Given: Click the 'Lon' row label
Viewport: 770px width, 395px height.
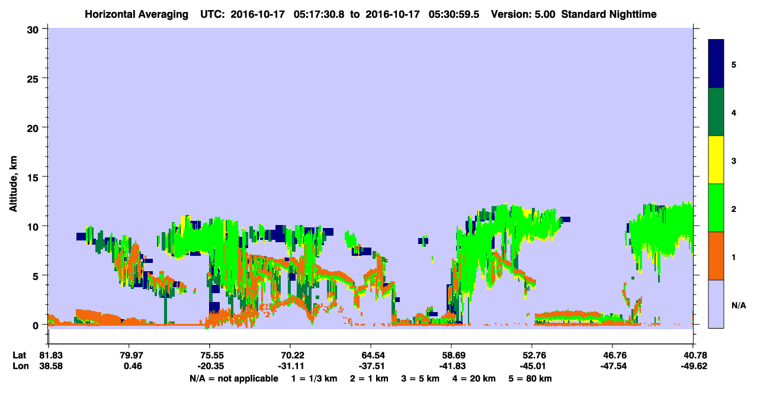Looking at the screenshot, I should [20, 367].
